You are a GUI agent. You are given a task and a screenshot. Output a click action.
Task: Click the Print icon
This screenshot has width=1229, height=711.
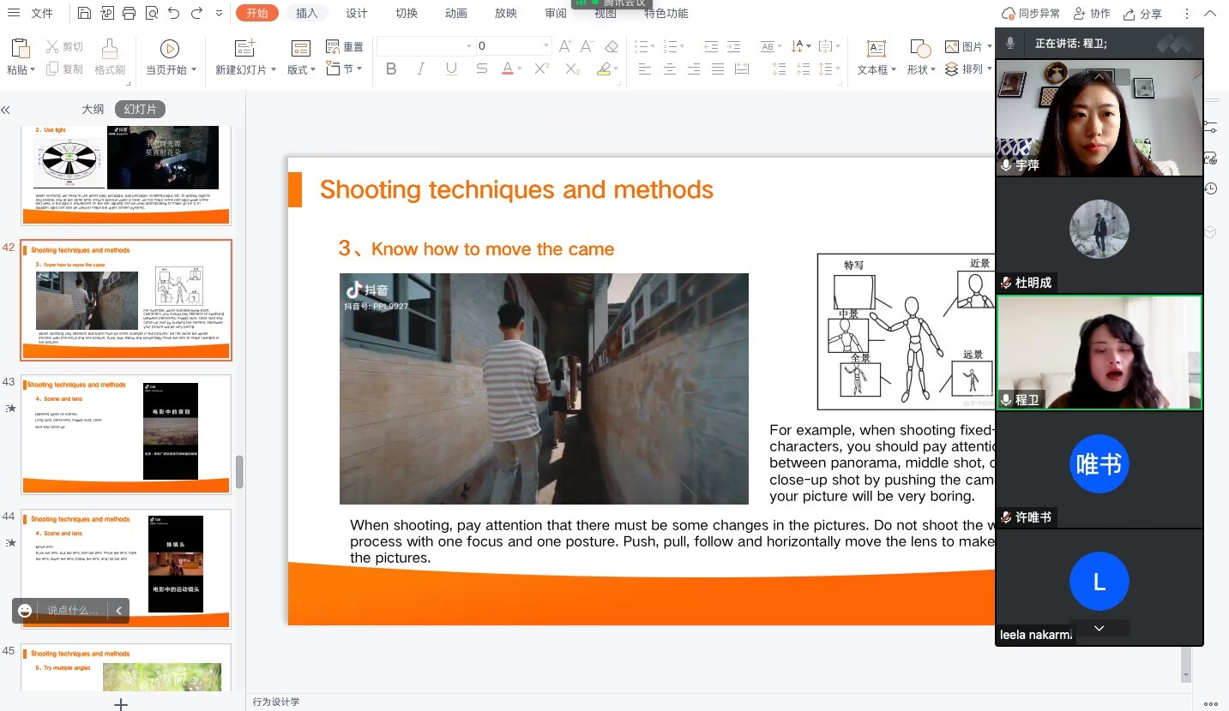[x=130, y=13]
